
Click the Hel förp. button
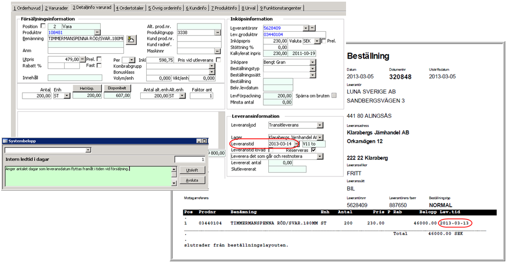pos(87,88)
